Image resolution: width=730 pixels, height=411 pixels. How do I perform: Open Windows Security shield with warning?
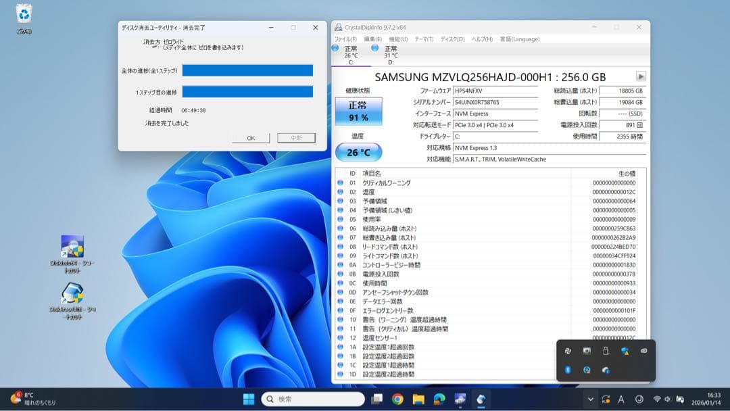[x=625, y=351]
